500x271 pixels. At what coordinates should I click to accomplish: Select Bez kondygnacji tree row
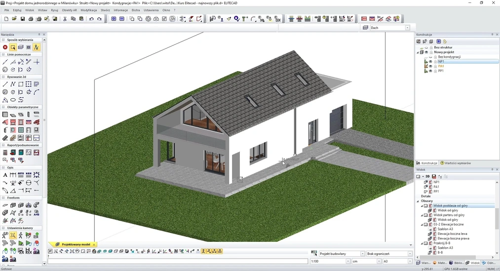click(449, 57)
